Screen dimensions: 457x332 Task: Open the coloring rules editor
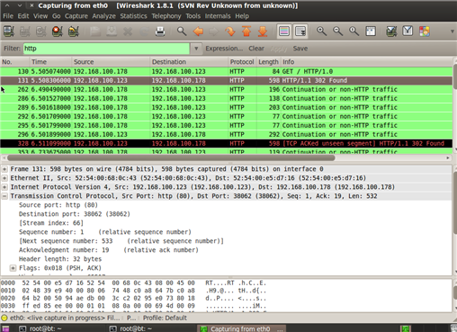424,31
